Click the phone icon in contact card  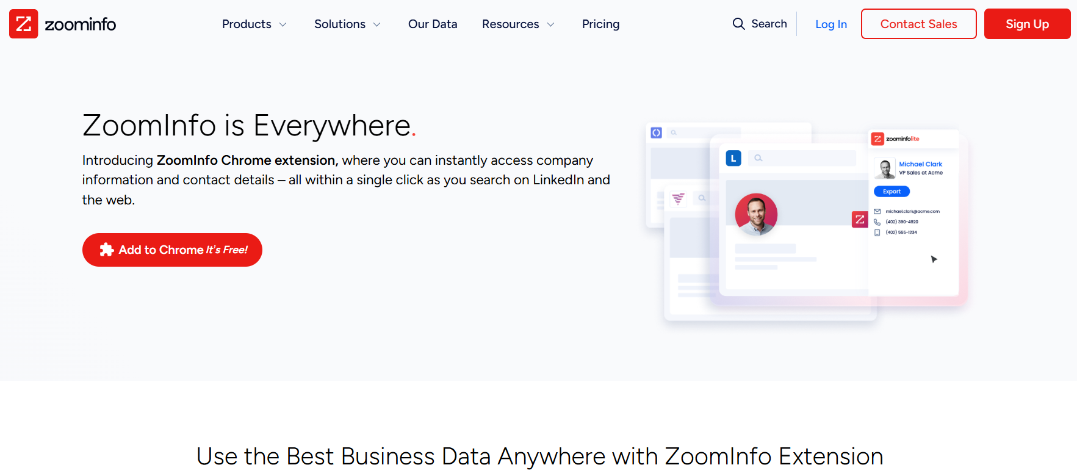click(x=877, y=222)
